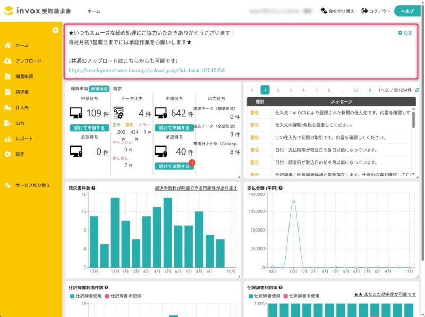Click the Home icon in the sidebar

(8, 46)
